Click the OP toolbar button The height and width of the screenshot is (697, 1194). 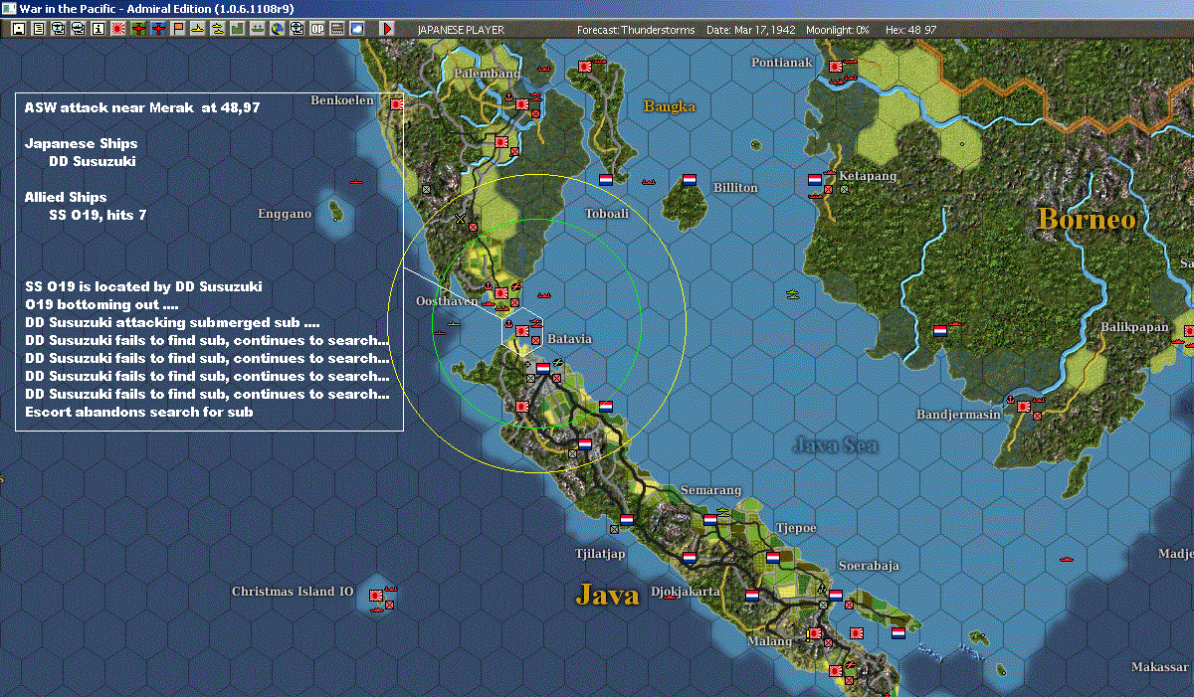coord(315,29)
